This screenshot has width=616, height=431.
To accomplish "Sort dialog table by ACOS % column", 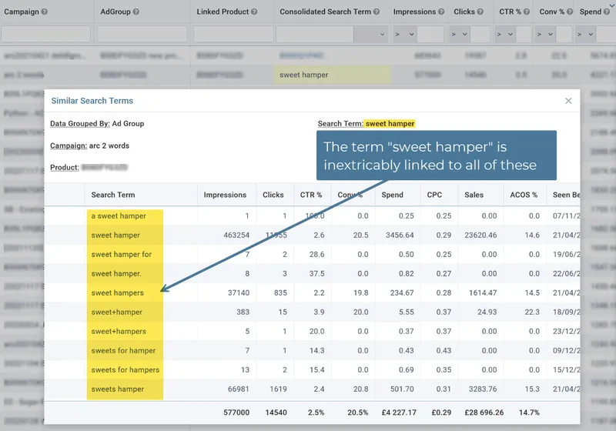I will point(523,195).
